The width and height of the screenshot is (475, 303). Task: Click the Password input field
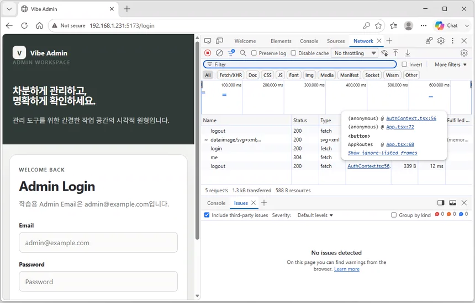98,282
